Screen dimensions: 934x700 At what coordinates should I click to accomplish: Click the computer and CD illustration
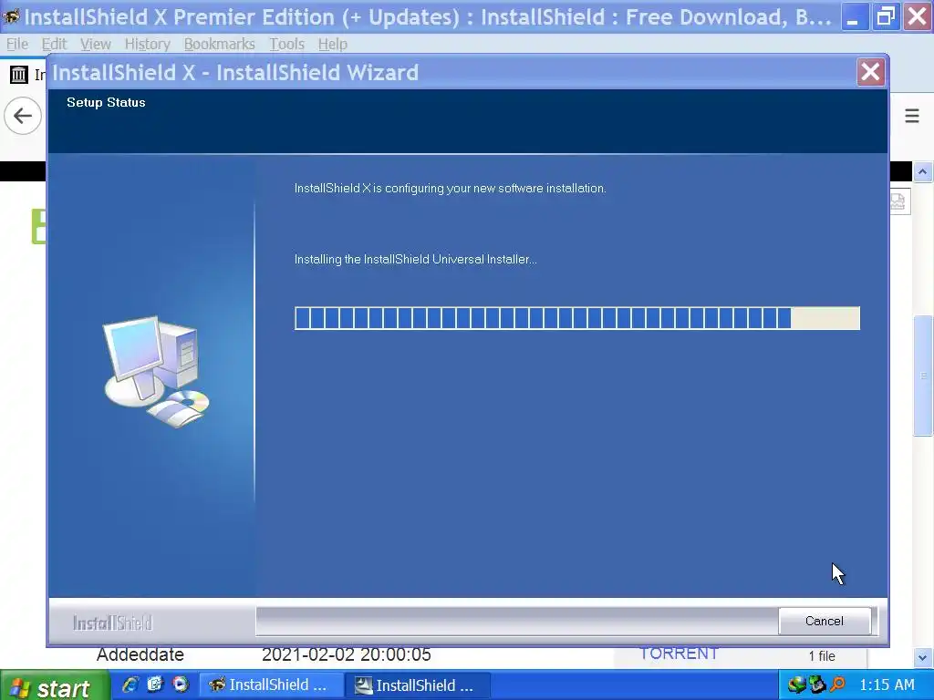pyautogui.click(x=156, y=372)
